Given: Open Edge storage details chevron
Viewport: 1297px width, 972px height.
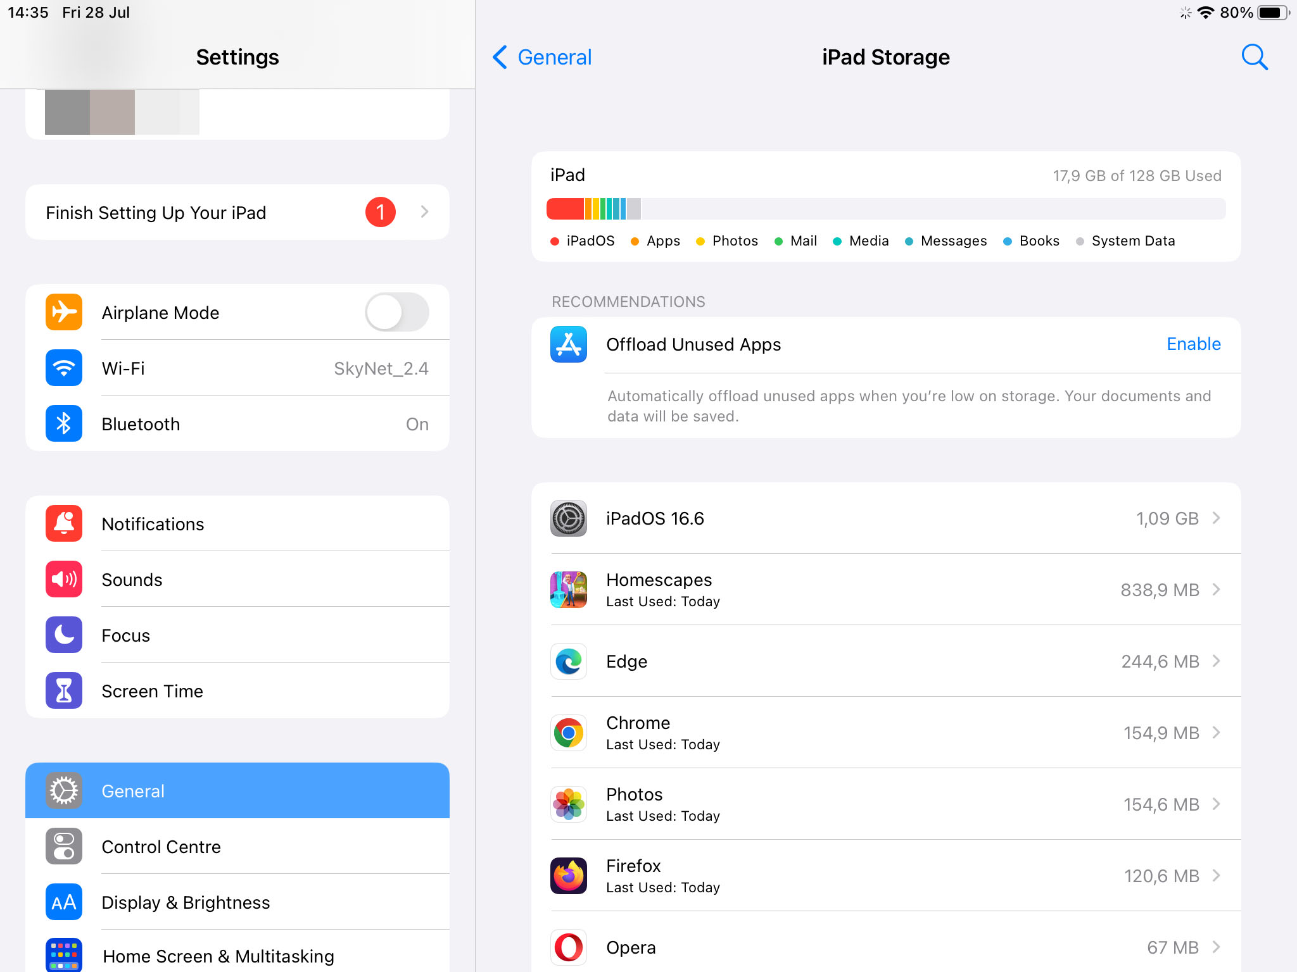Looking at the screenshot, I should point(1217,661).
